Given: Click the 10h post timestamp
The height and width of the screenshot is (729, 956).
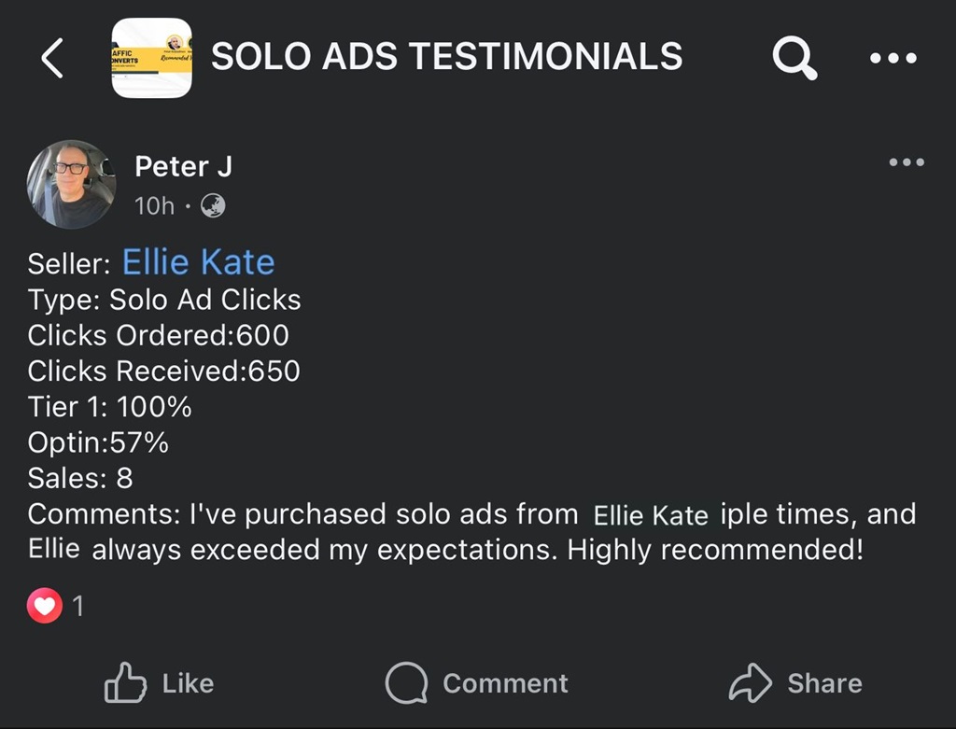Looking at the screenshot, I should (154, 206).
